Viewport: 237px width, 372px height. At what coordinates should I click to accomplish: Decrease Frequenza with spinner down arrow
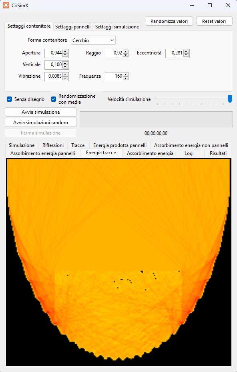tap(126, 78)
